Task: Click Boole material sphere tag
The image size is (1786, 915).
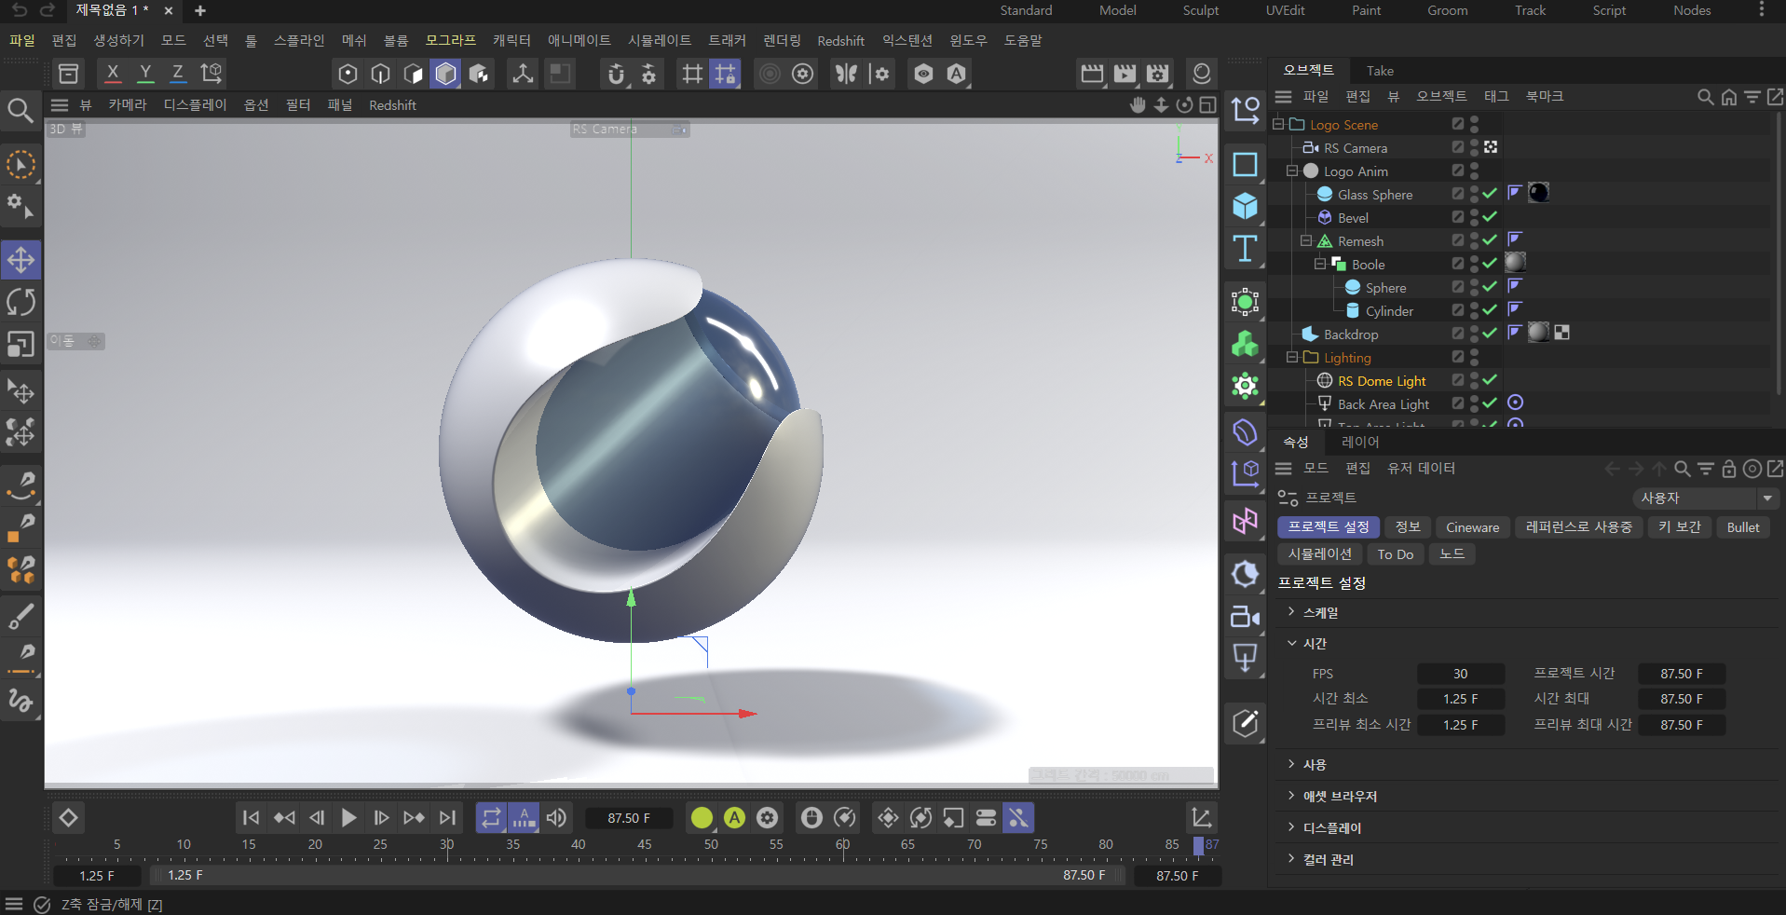Action: pos(1516,263)
